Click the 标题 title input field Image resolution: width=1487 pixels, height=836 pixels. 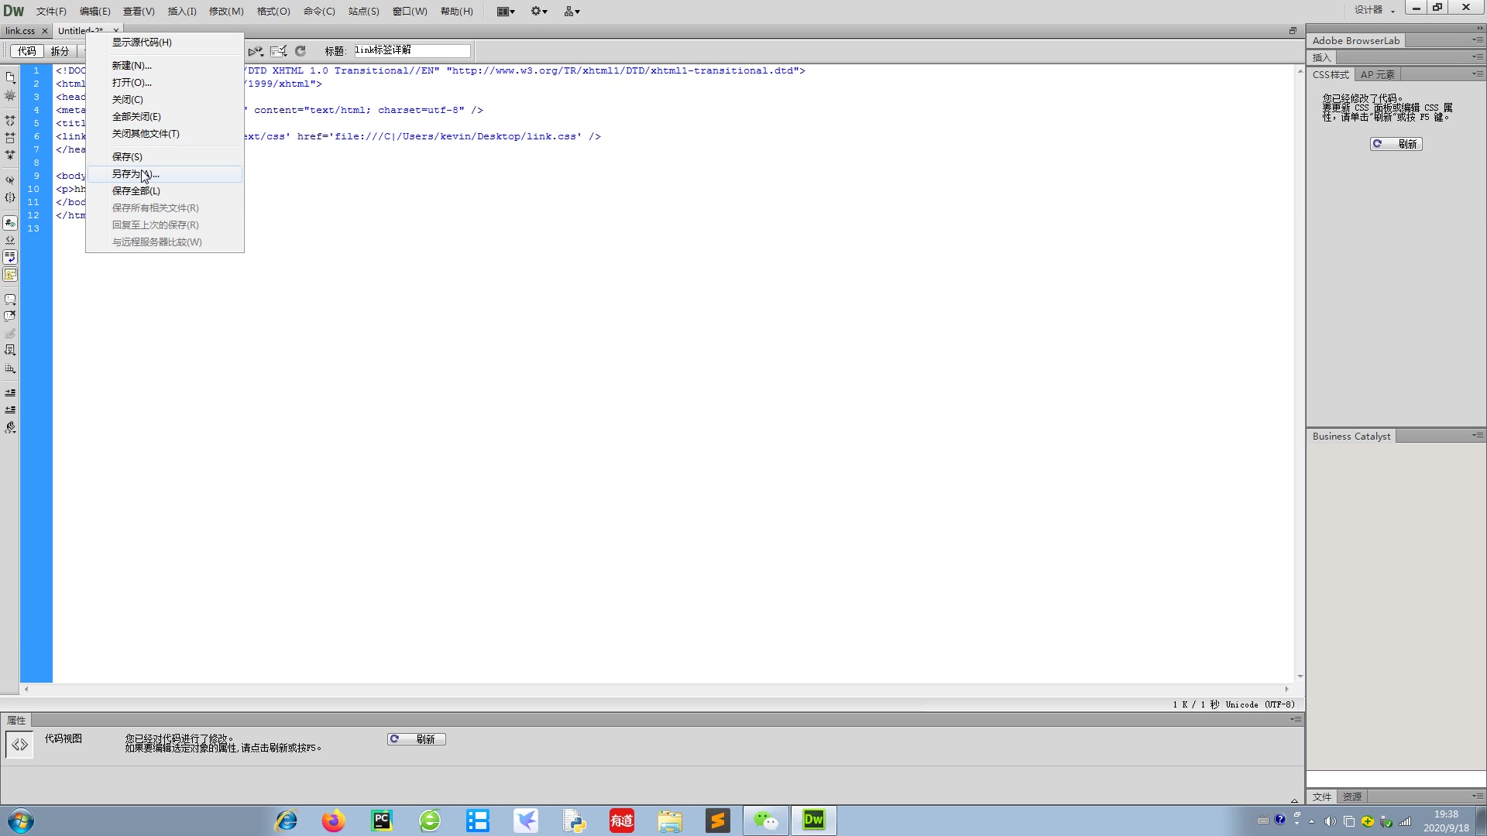coord(412,50)
